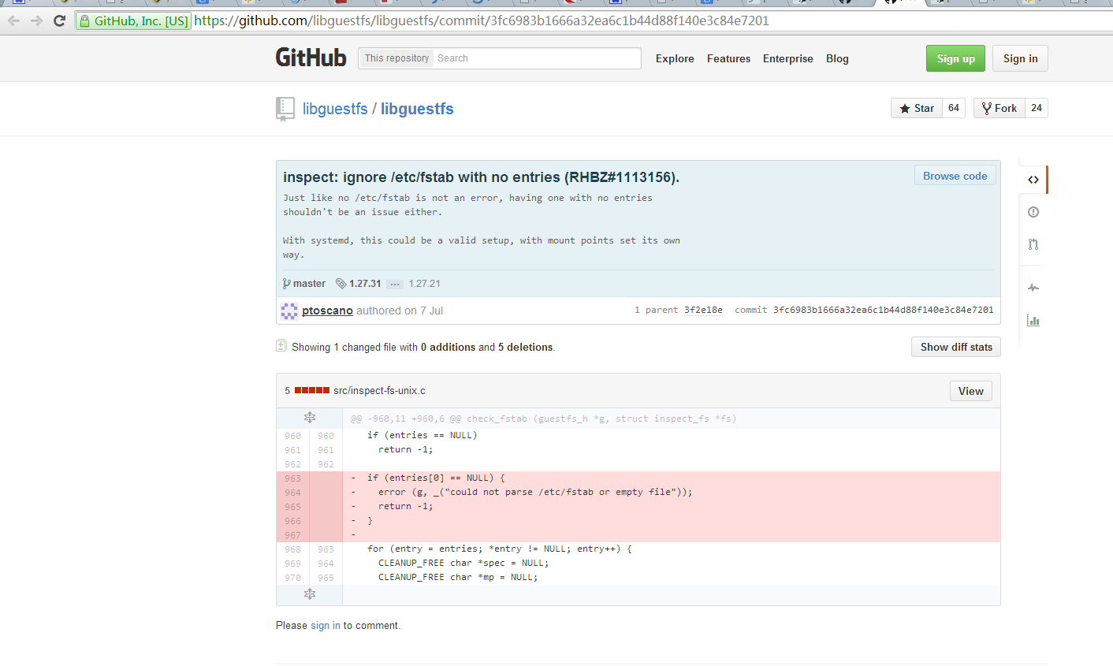1113x666 pixels.
Task: Open the Enterprise menu item
Action: coord(787,58)
